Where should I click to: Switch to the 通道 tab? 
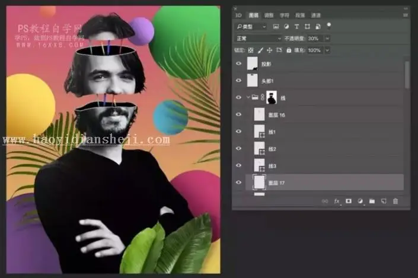[315, 15]
